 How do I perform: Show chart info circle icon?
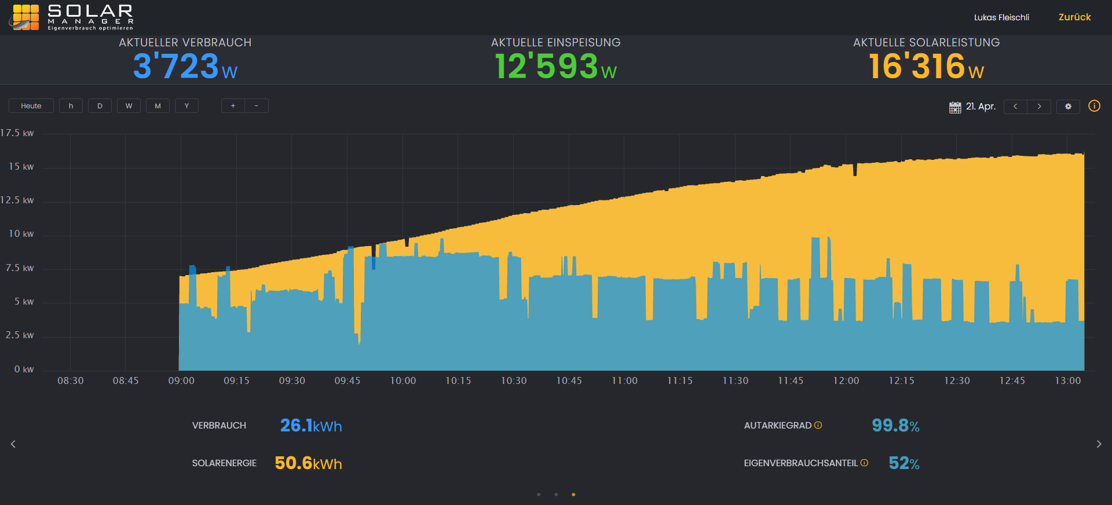1094,106
